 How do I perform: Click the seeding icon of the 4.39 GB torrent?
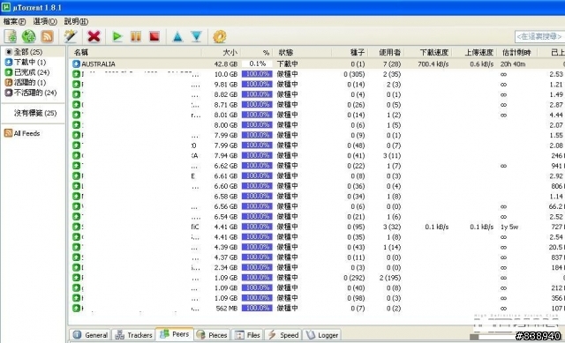point(76,247)
